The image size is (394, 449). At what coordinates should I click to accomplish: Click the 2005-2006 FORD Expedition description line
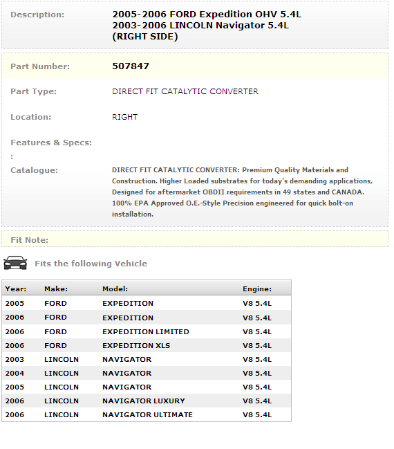pos(207,15)
